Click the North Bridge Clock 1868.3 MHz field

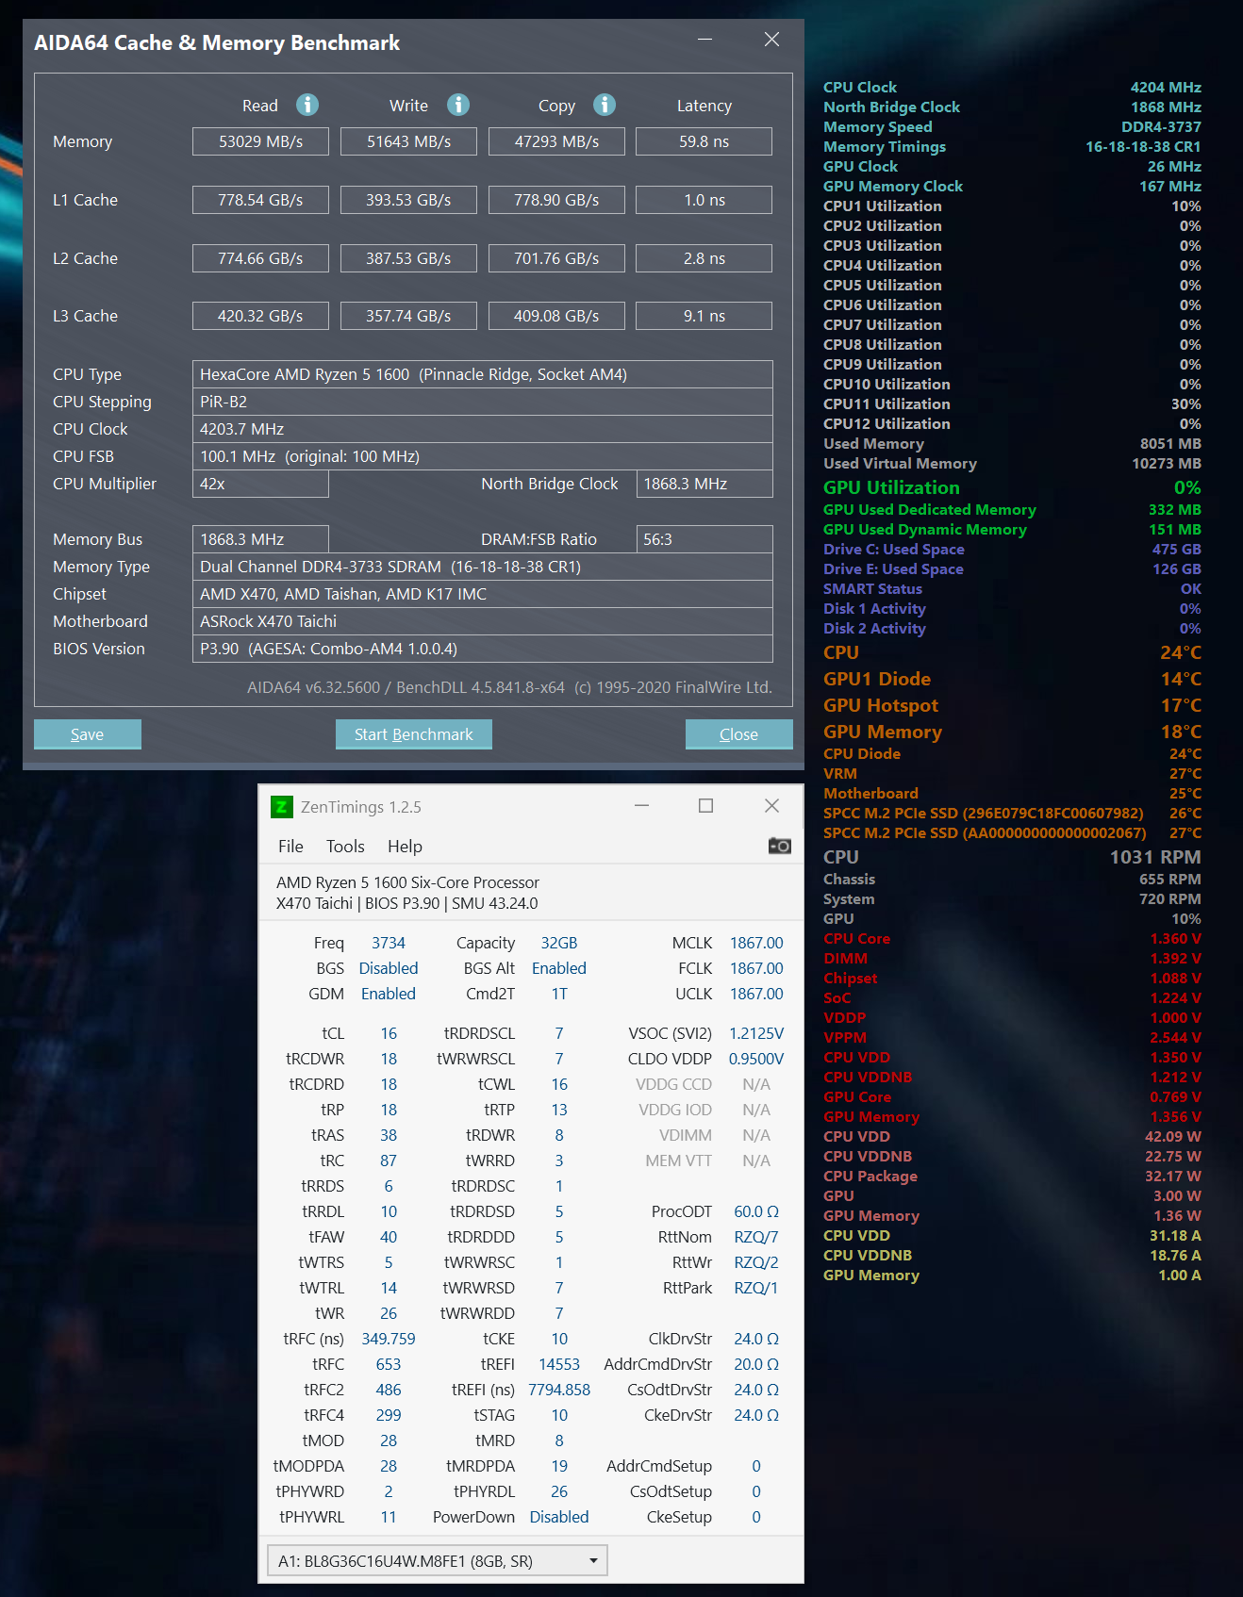[704, 484]
